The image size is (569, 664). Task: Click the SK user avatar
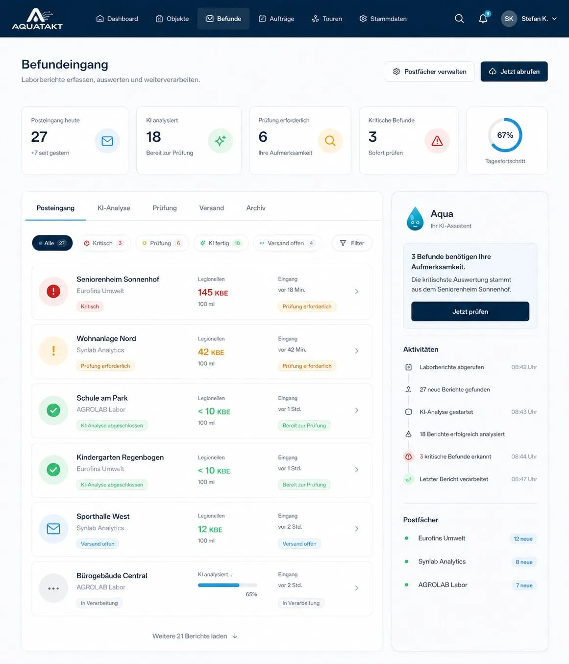pos(509,19)
